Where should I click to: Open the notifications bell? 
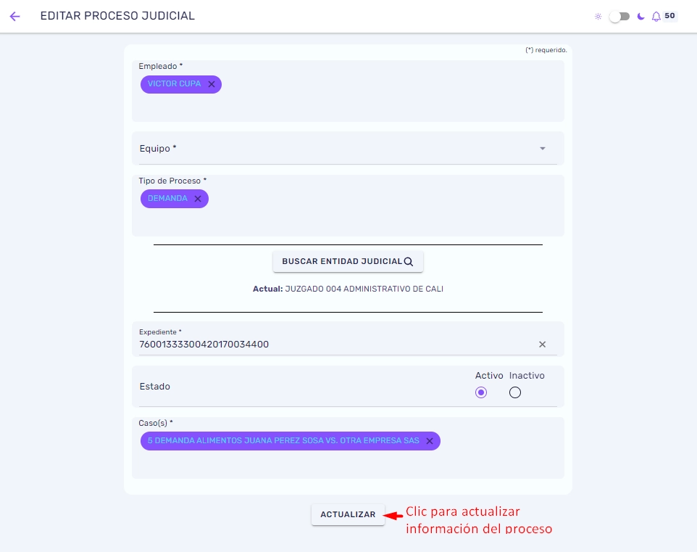pyautogui.click(x=656, y=17)
